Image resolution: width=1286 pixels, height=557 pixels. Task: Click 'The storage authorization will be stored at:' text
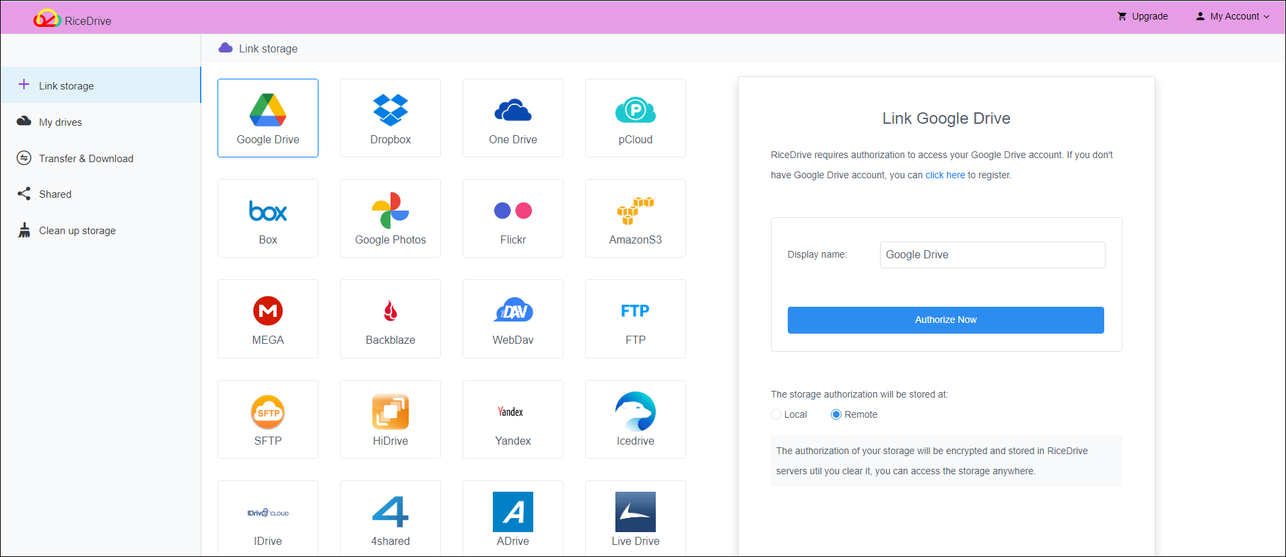tap(859, 394)
